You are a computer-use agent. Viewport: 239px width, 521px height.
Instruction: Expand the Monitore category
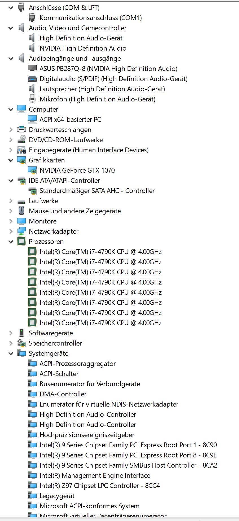point(11,221)
